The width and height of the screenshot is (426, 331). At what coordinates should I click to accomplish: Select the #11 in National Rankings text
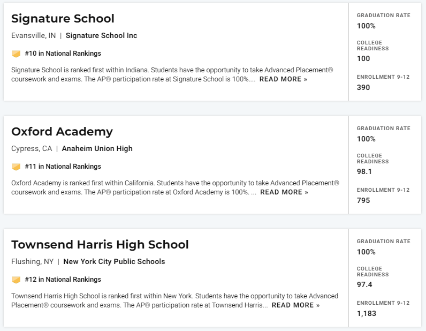(63, 167)
